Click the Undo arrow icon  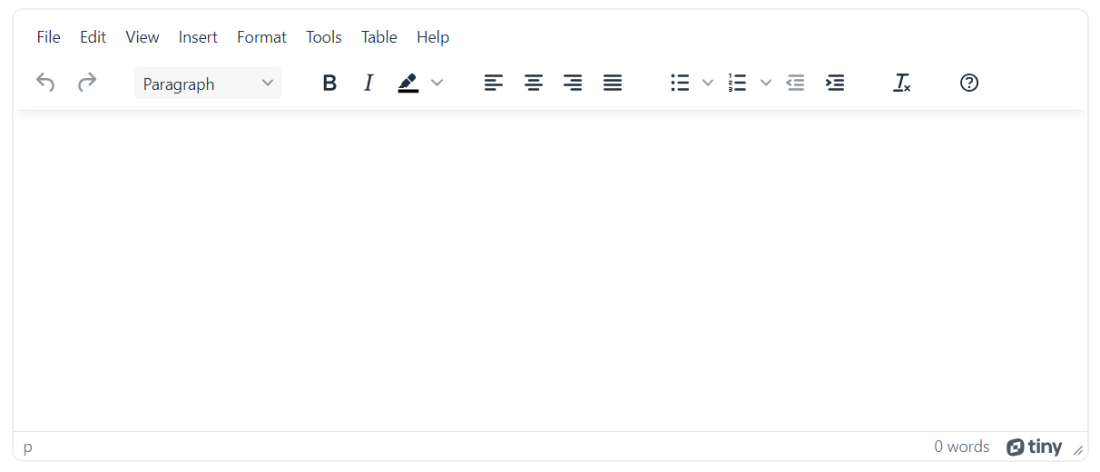pos(45,83)
